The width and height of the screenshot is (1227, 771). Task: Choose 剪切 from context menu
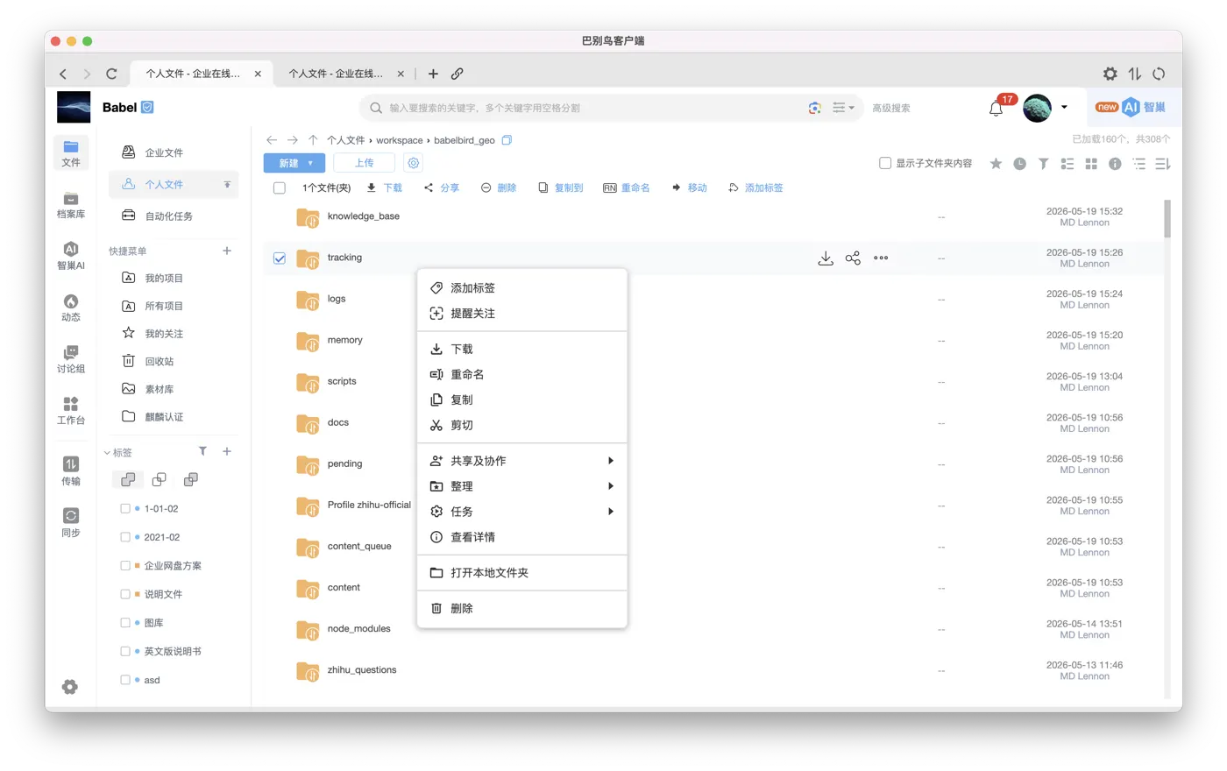(x=522, y=425)
